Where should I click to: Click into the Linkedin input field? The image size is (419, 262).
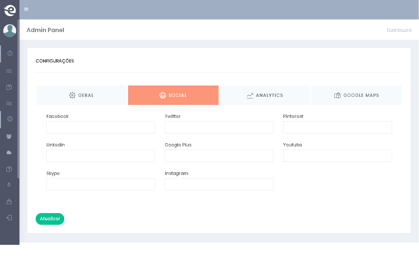(101, 156)
